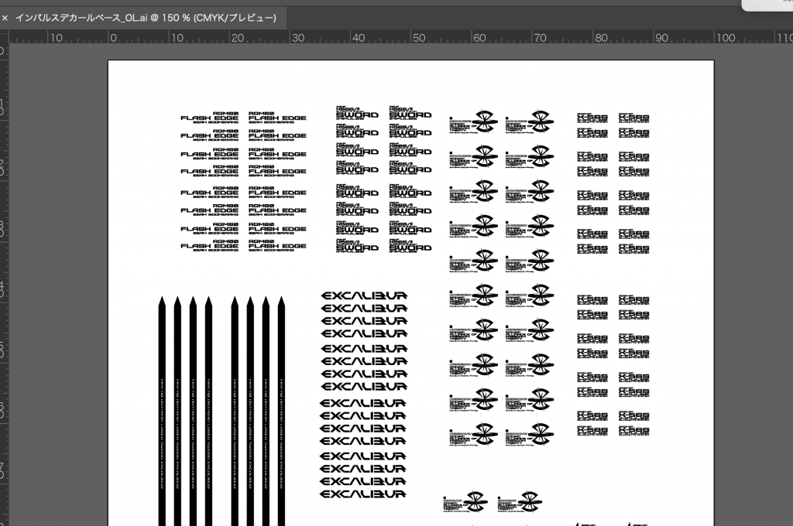Image resolution: width=793 pixels, height=526 pixels.
Task: Select the bottom-right FLASH EDGE decal
Action: click(x=277, y=244)
